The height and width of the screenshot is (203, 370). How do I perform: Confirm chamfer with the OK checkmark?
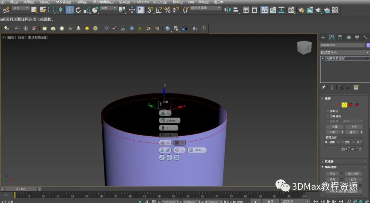(x=162, y=157)
